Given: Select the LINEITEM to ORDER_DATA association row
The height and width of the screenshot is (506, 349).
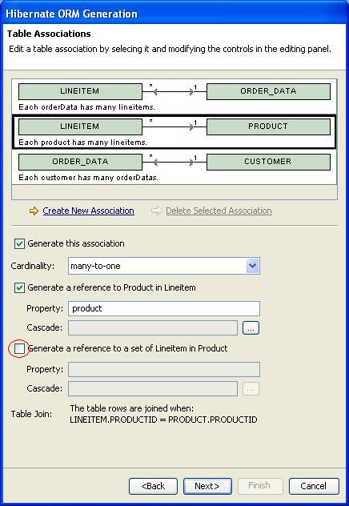Looking at the screenshot, I should click(x=174, y=97).
